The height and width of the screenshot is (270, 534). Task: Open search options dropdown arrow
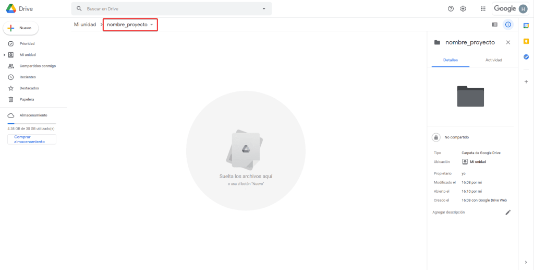tap(263, 9)
